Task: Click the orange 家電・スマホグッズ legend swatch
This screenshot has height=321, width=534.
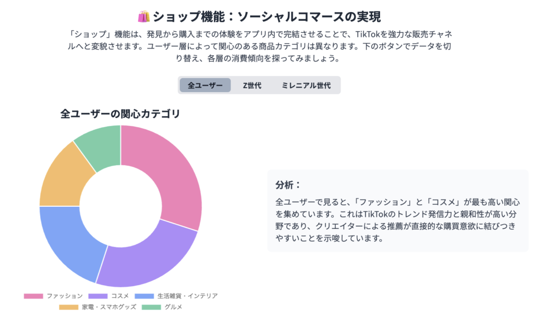Action: point(69,307)
